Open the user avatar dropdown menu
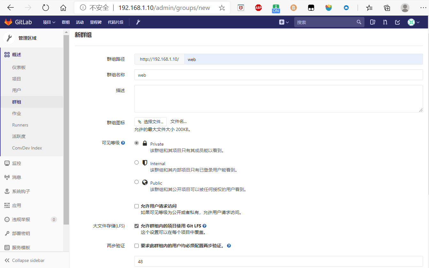This screenshot has width=429, height=268. [x=410, y=22]
